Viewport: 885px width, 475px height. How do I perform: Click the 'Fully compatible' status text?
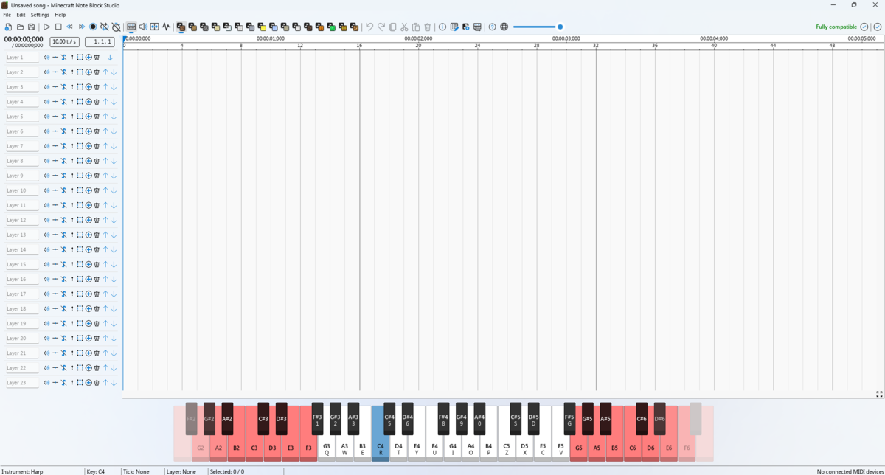pyautogui.click(x=836, y=27)
